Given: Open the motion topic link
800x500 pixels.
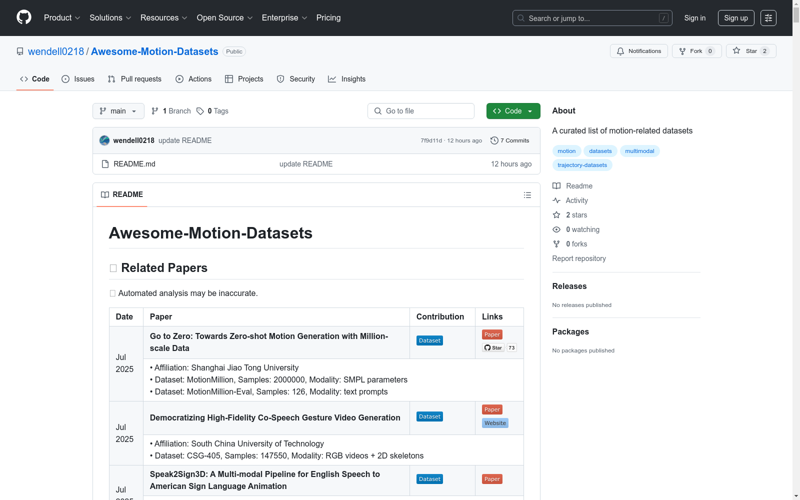Looking at the screenshot, I should [x=566, y=151].
